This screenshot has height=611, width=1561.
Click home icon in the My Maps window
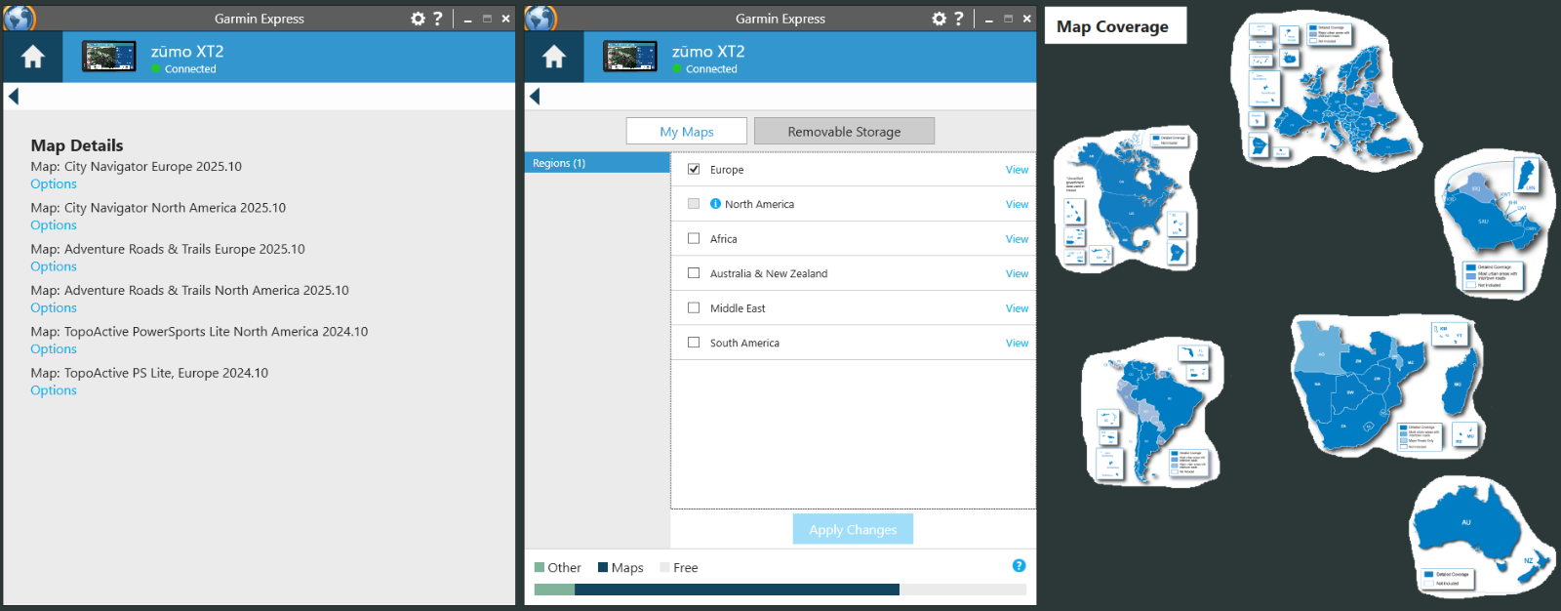(x=554, y=58)
